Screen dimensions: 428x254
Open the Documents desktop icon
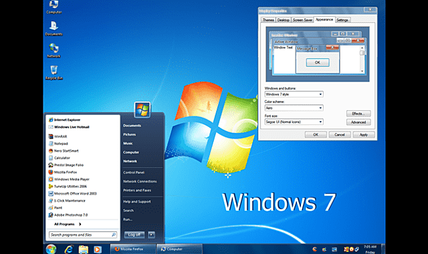[53, 29]
